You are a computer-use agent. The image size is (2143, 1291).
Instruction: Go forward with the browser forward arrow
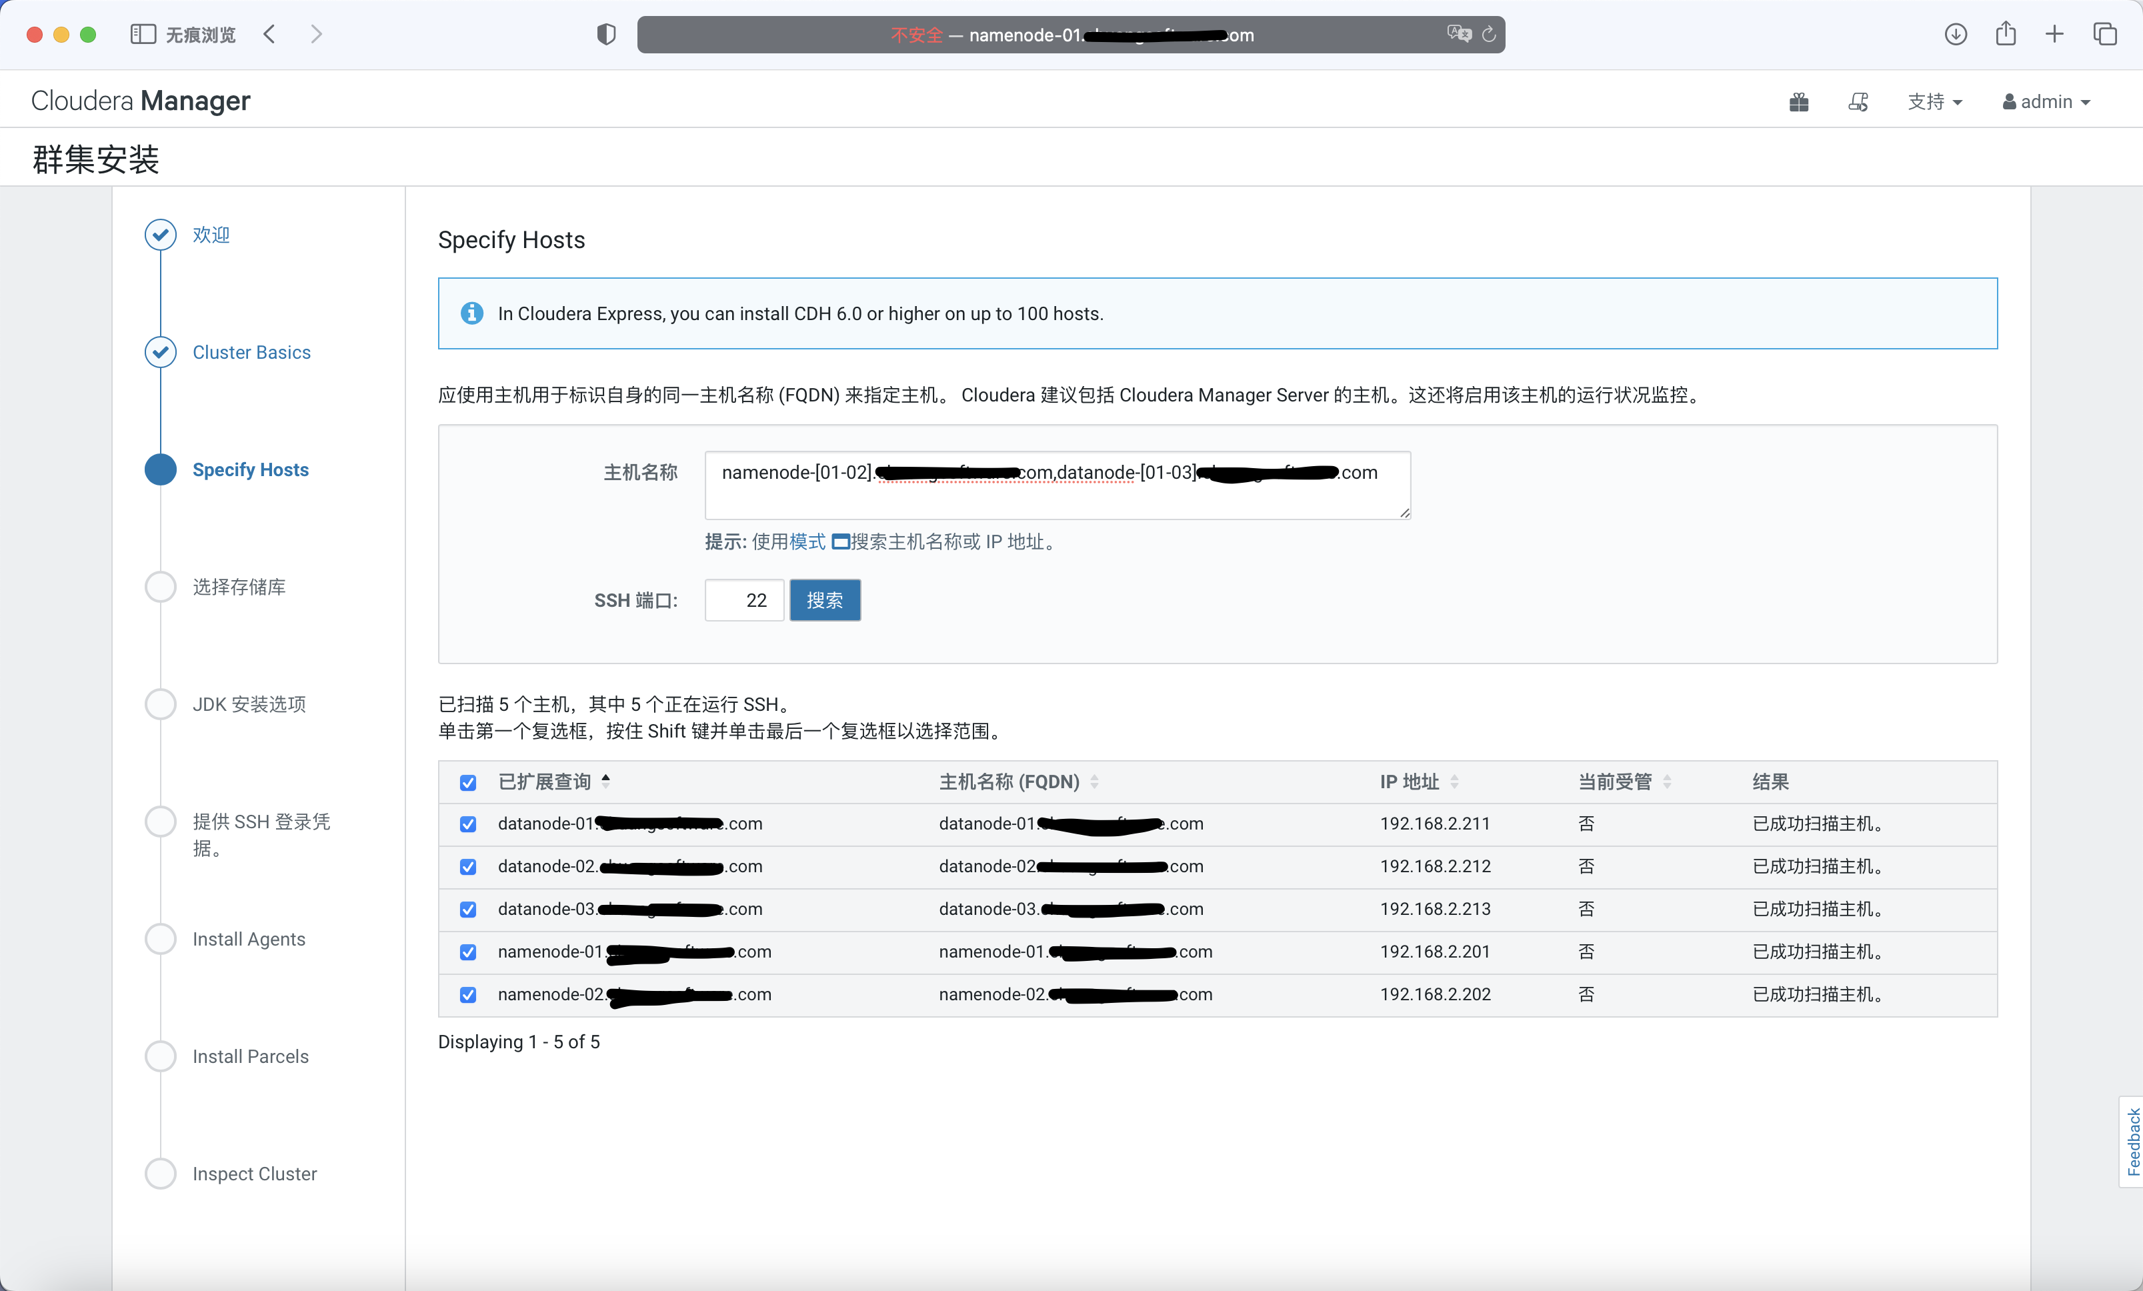317,34
